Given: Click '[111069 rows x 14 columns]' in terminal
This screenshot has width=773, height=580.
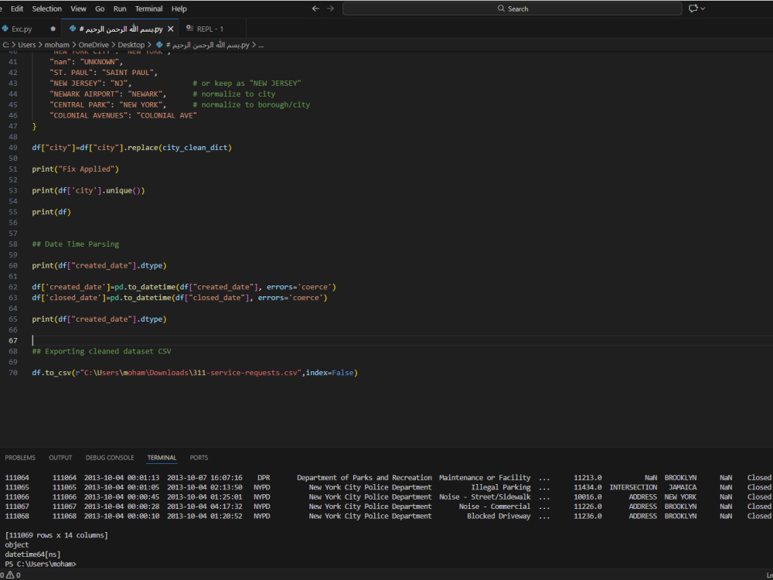Looking at the screenshot, I should pos(56,535).
